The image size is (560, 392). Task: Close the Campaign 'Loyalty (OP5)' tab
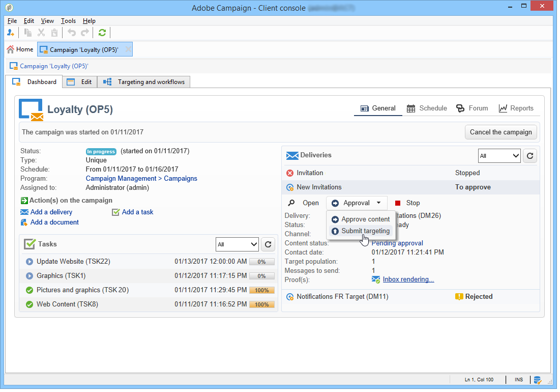(128, 49)
